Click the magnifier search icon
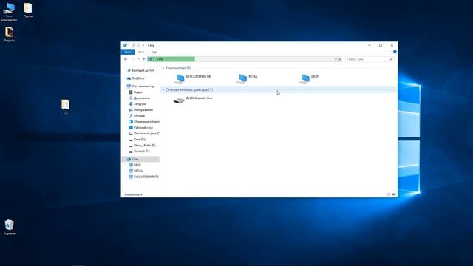 (x=391, y=59)
